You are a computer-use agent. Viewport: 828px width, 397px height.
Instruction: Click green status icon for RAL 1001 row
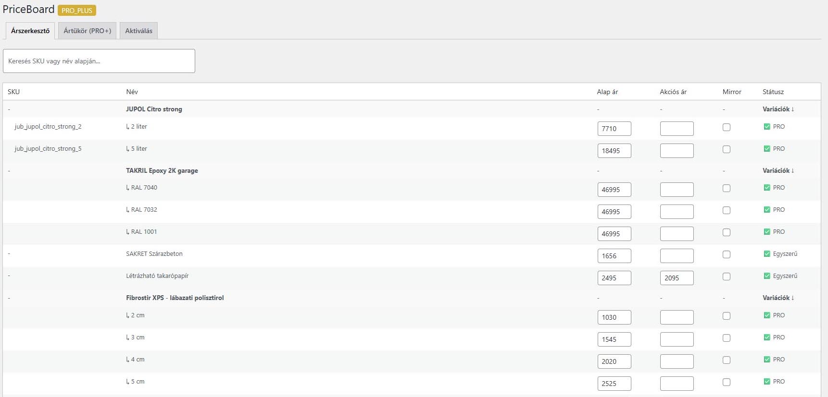pos(766,232)
